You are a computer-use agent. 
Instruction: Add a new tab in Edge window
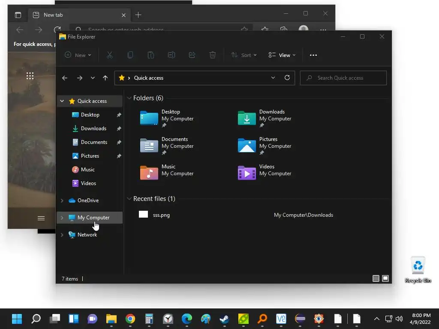coord(138,15)
